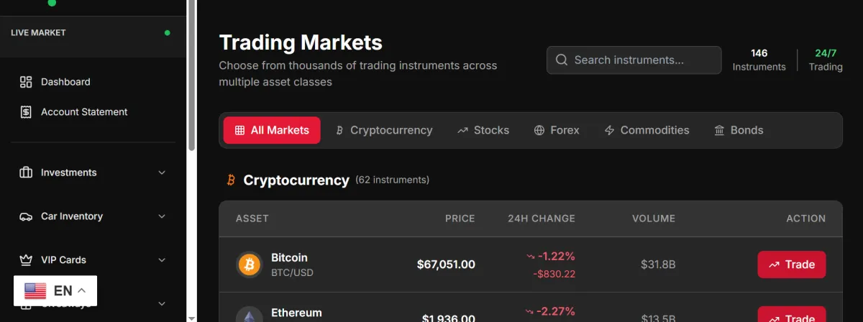Image resolution: width=863 pixels, height=322 pixels.
Task: Click the Car Inventory car icon
Action: (x=26, y=216)
